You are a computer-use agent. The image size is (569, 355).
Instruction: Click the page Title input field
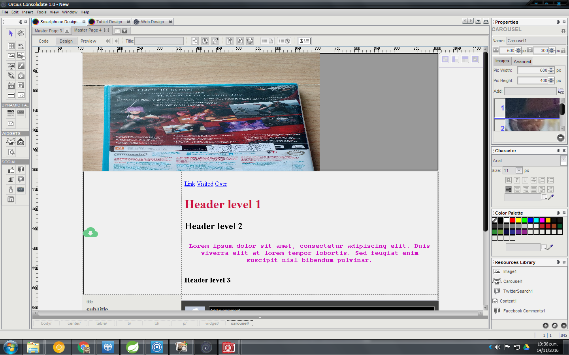(159, 41)
